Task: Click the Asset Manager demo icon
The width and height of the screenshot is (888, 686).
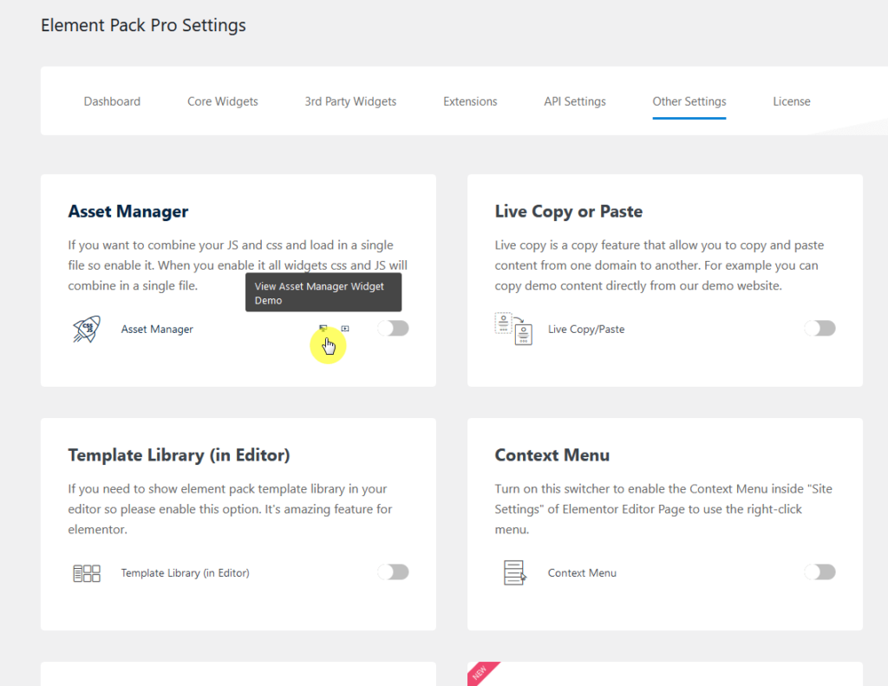Action: point(323,329)
